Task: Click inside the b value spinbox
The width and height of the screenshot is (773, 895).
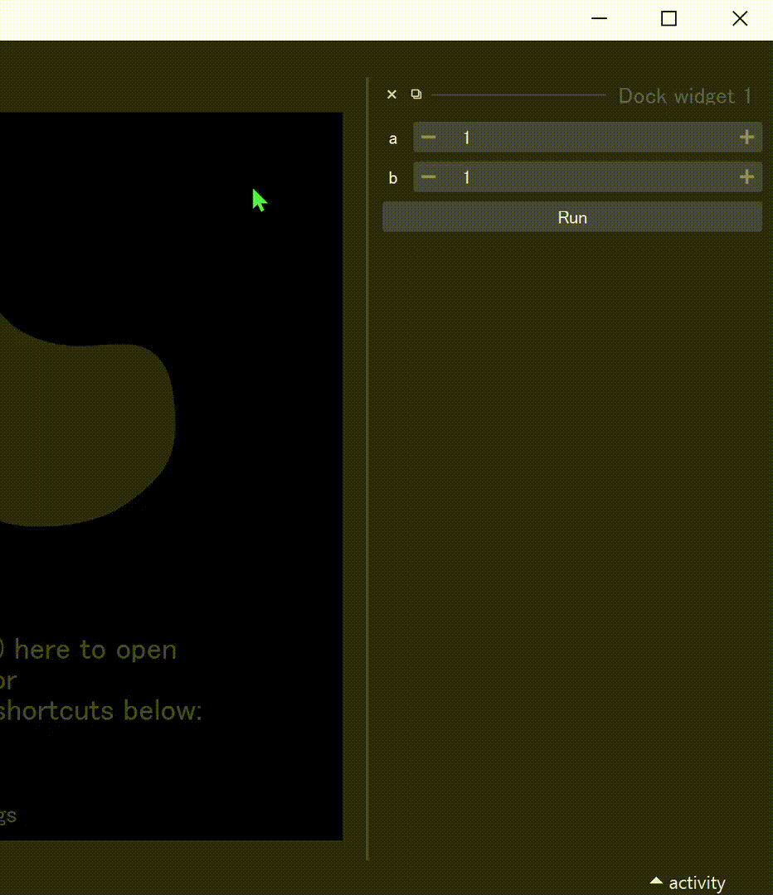Action: click(581, 177)
